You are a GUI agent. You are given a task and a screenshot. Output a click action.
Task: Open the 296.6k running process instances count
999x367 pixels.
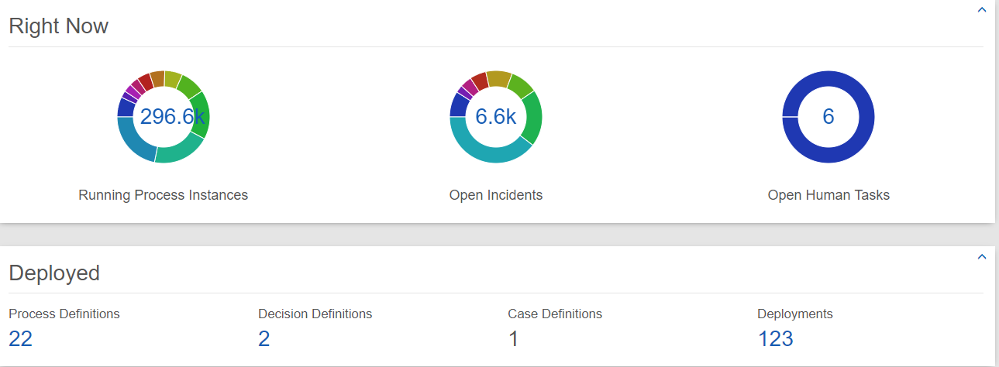(172, 117)
